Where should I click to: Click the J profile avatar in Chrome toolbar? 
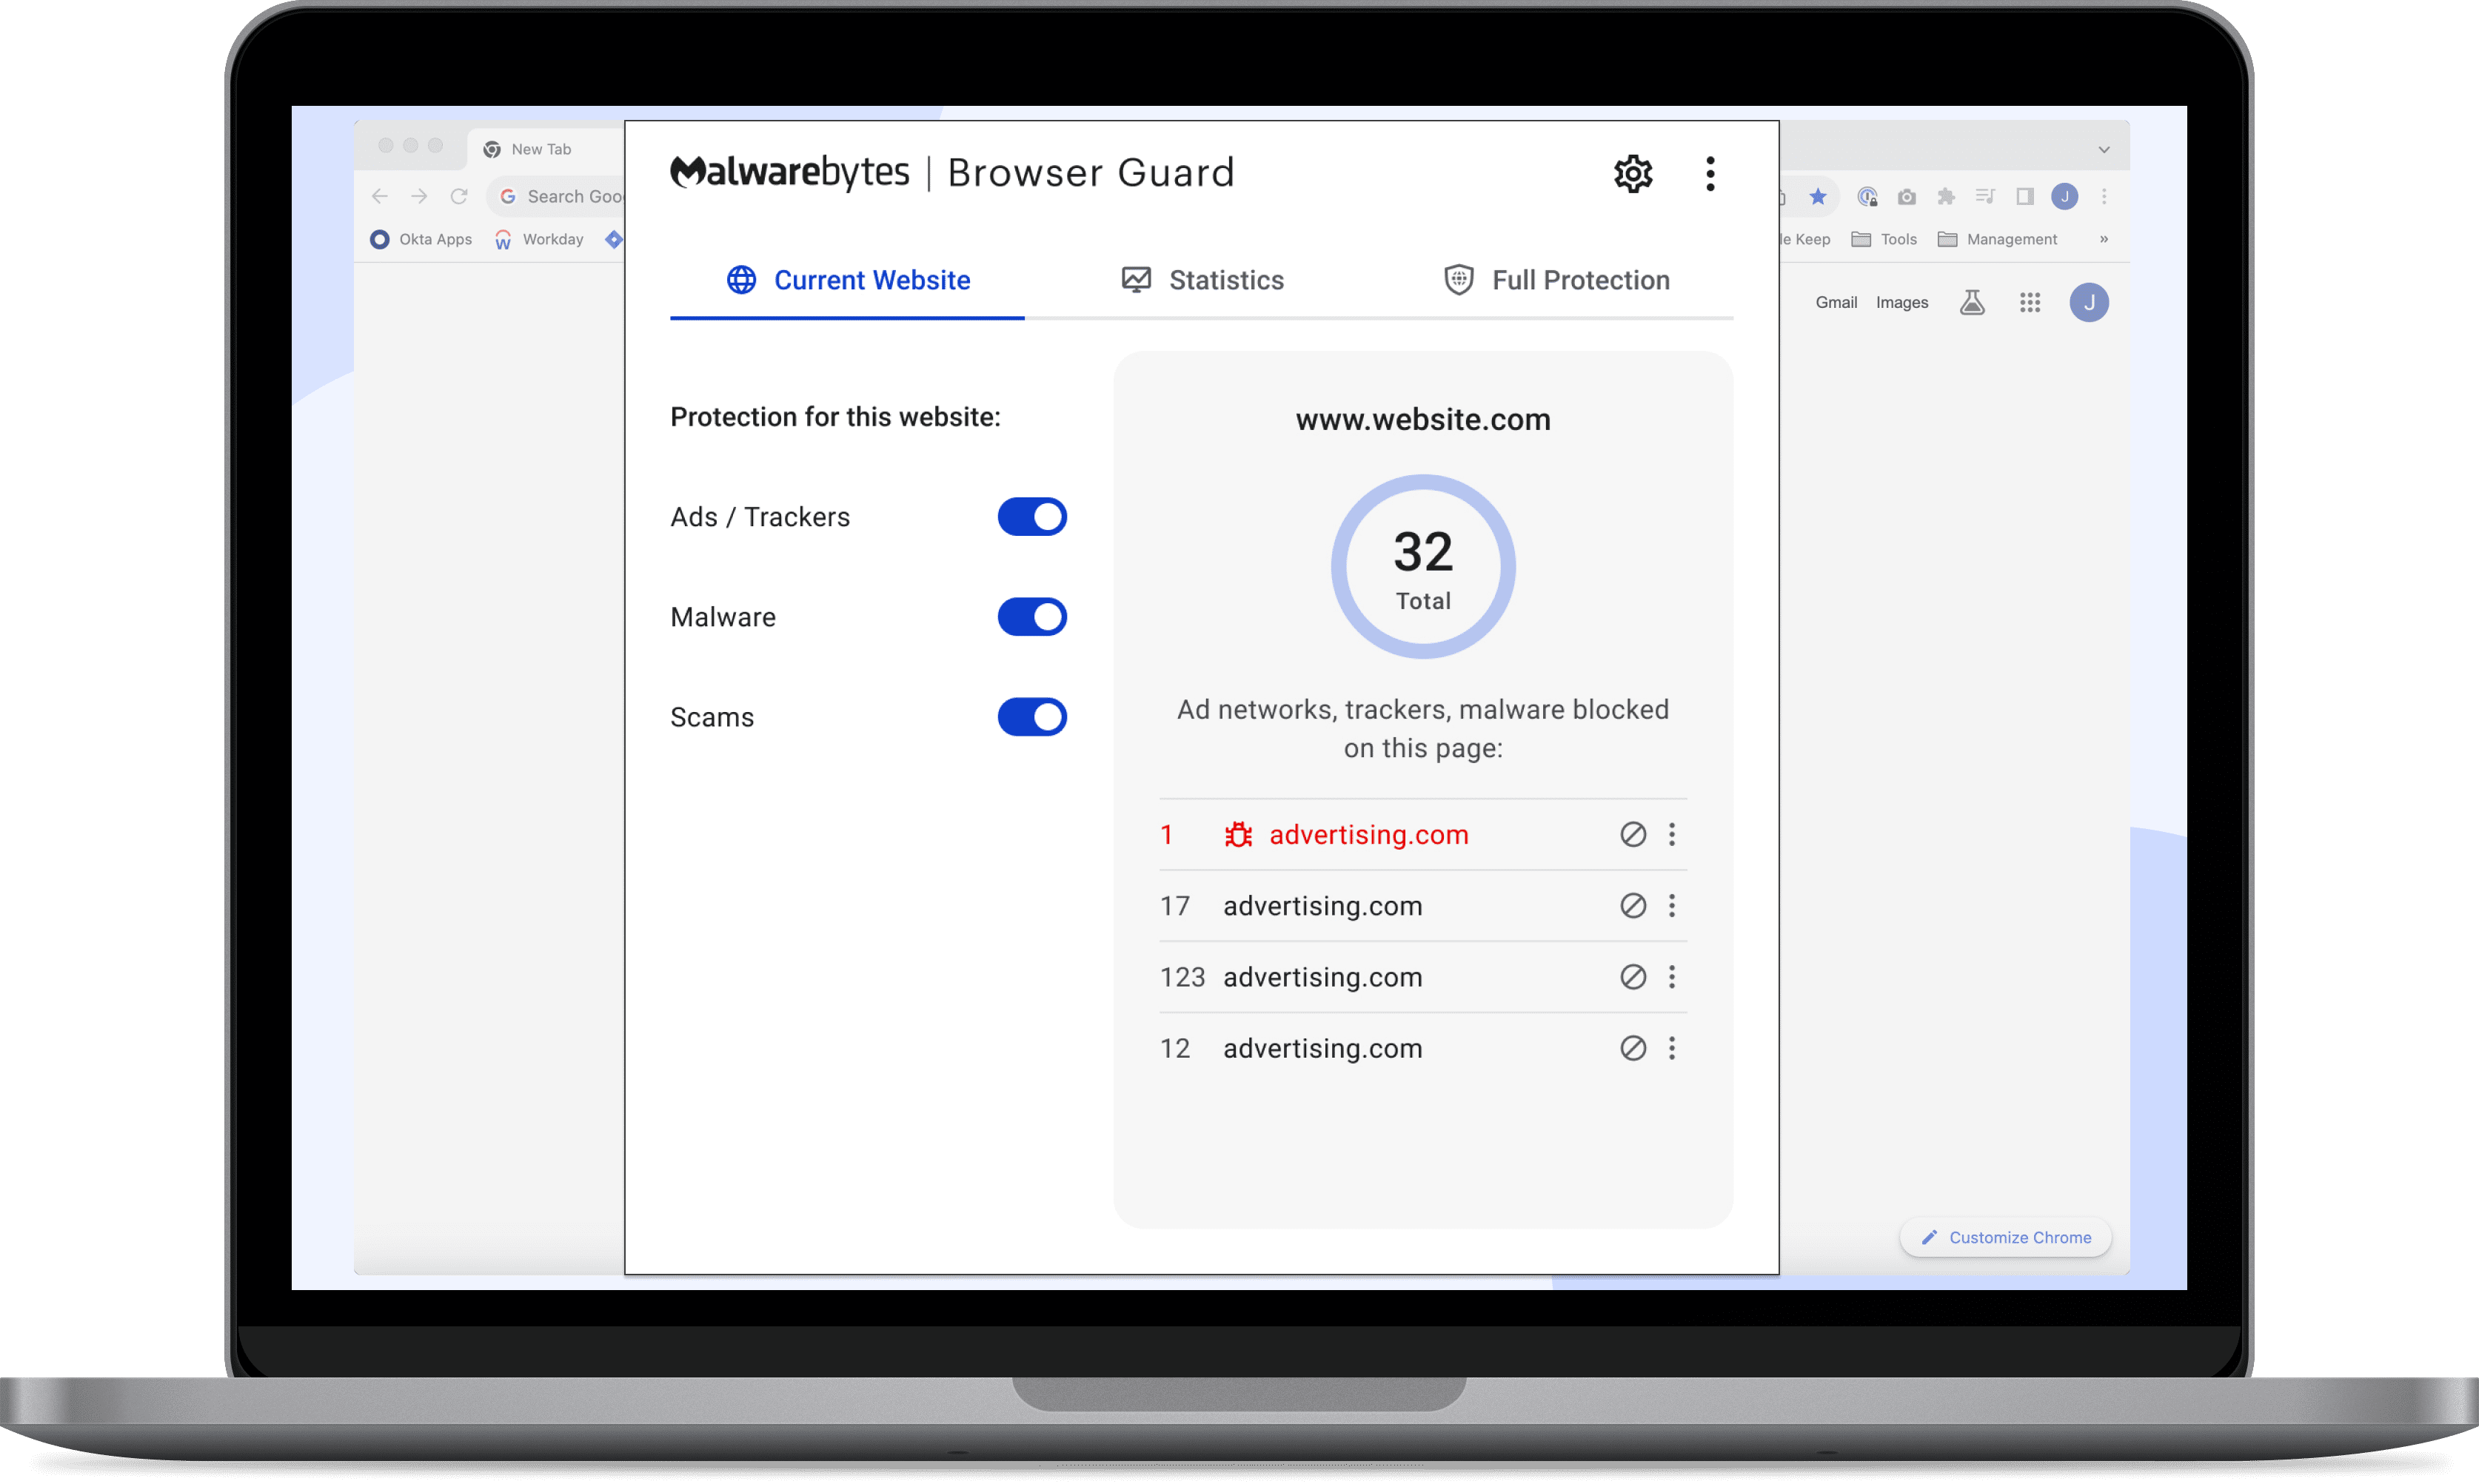click(2065, 197)
